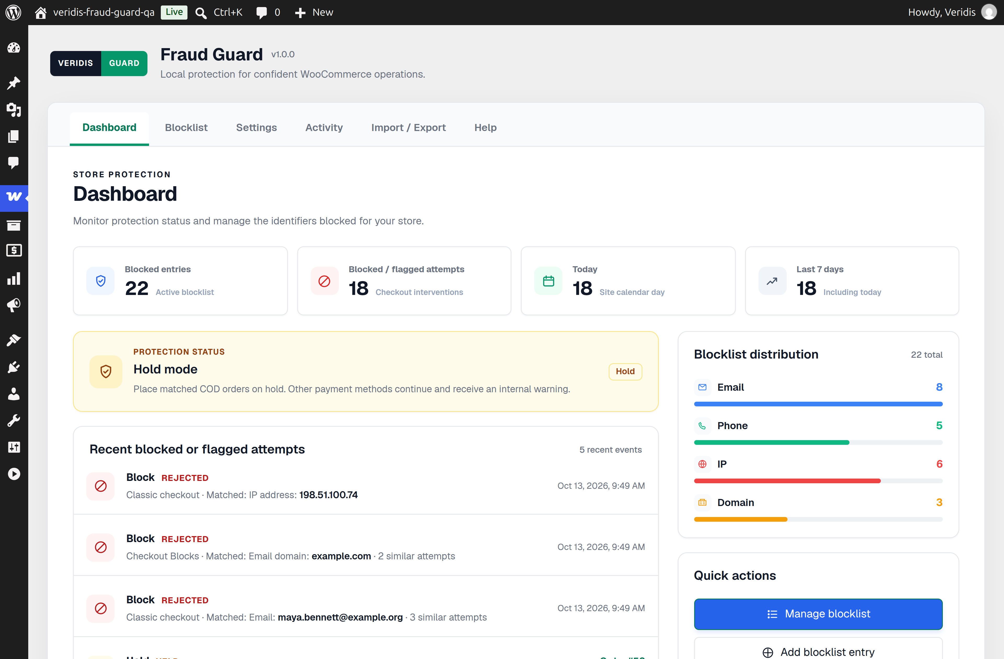Click the Email distribution progress bar
The image size is (1004, 659).
pyautogui.click(x=818, y=404)
